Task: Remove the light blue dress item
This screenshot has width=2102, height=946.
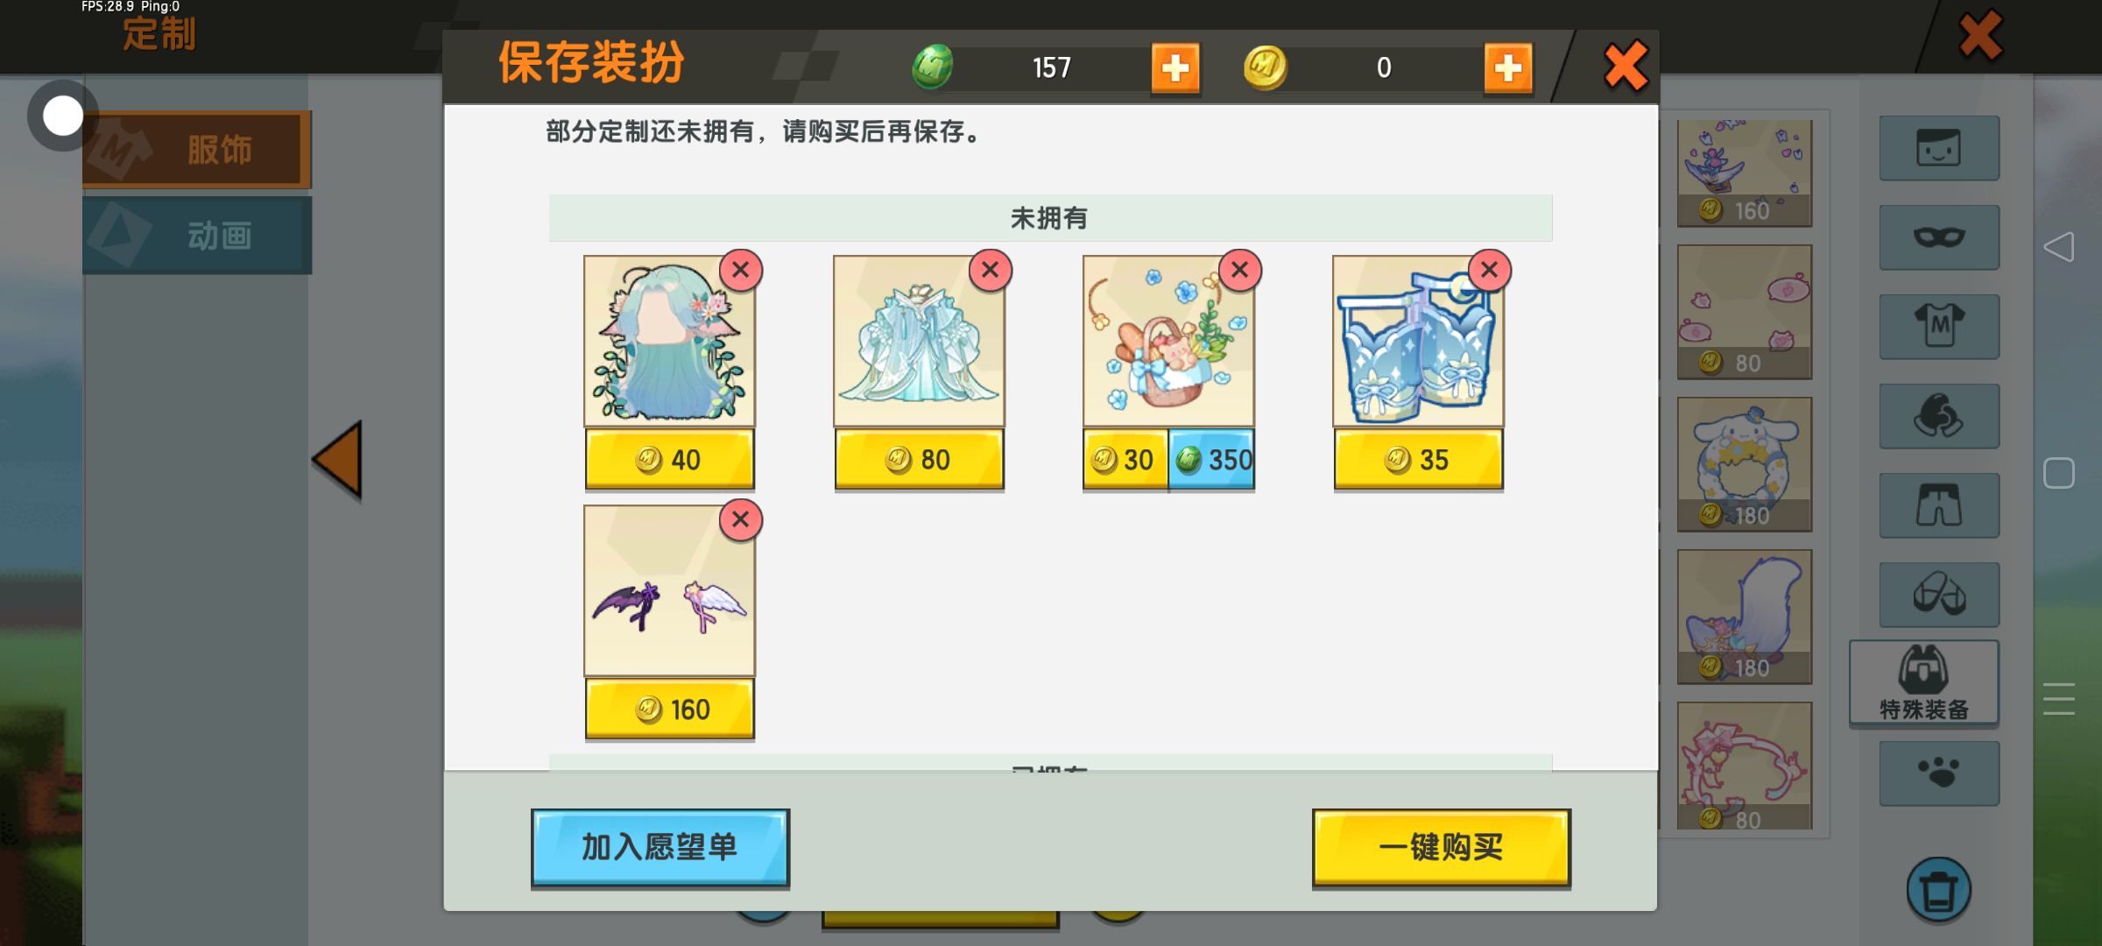Action: point(991,270)
